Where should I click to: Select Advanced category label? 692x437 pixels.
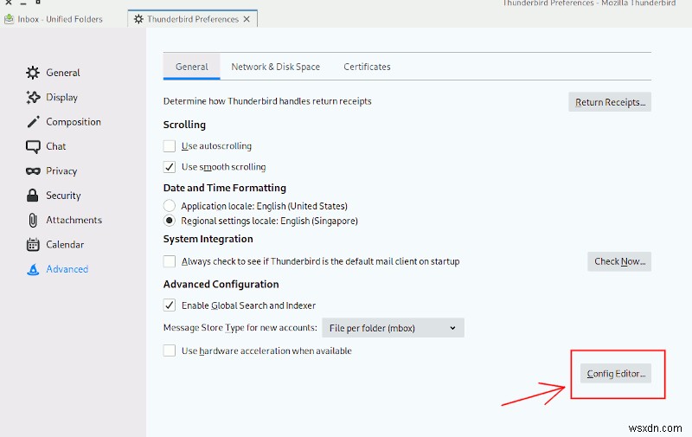pos(67,269)
